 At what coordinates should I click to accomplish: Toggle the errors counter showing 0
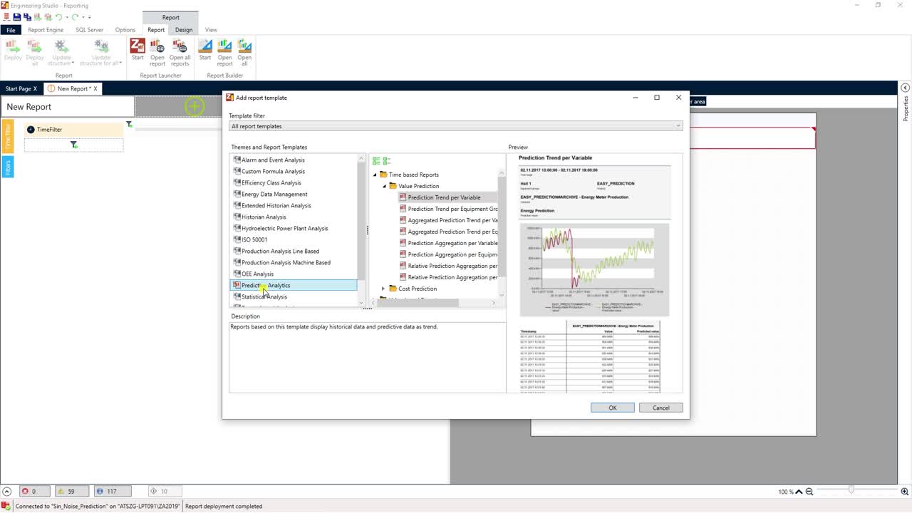(x=34, y=491)
